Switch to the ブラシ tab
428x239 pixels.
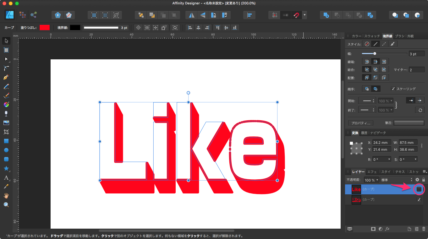pos(400,36)
